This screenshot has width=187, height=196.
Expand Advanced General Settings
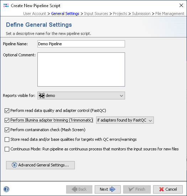tap(40, 165)
